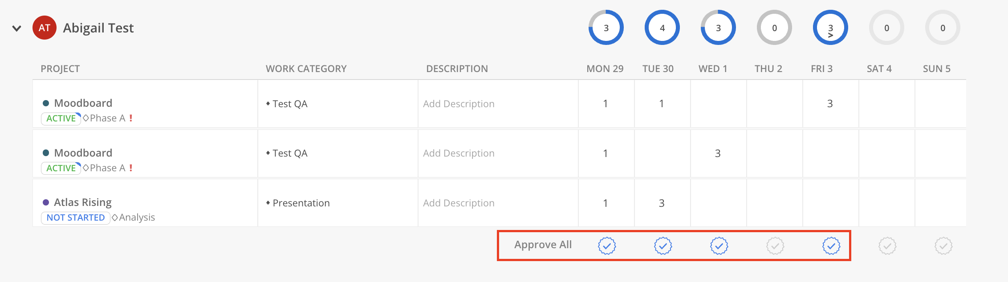Click the Atlas Rising project name
This screenshot has height=282, width=1008.
[x=83, y=202]
